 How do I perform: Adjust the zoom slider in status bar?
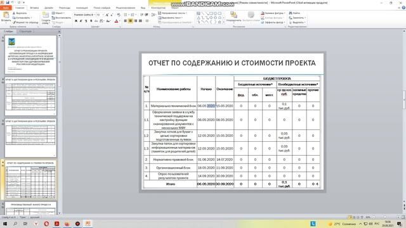[x=384, y=217]
